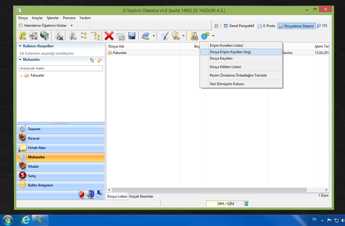
Task: Collapse the Kullanıcı Kısayolları section
Action: click(20, 46)
